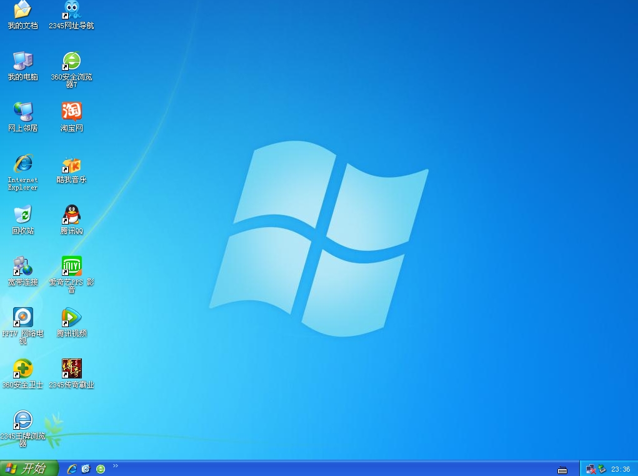Click Show Desktop icon in quick launch
The width and height of the screenshot is (638, 476).
tap(86, 469)
